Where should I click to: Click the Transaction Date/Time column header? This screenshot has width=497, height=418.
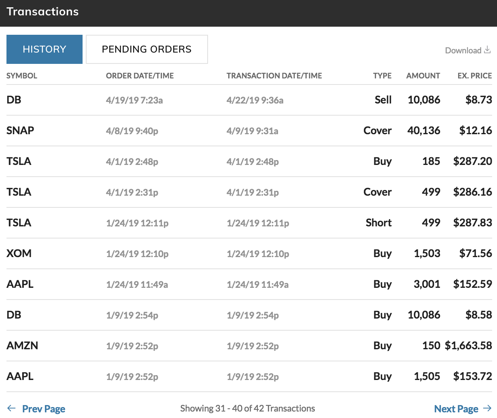(274, 76)
